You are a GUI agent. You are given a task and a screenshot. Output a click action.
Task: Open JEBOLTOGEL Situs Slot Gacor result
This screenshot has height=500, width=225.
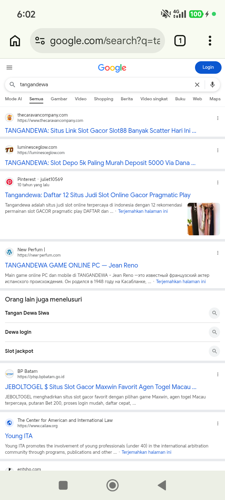101,387
